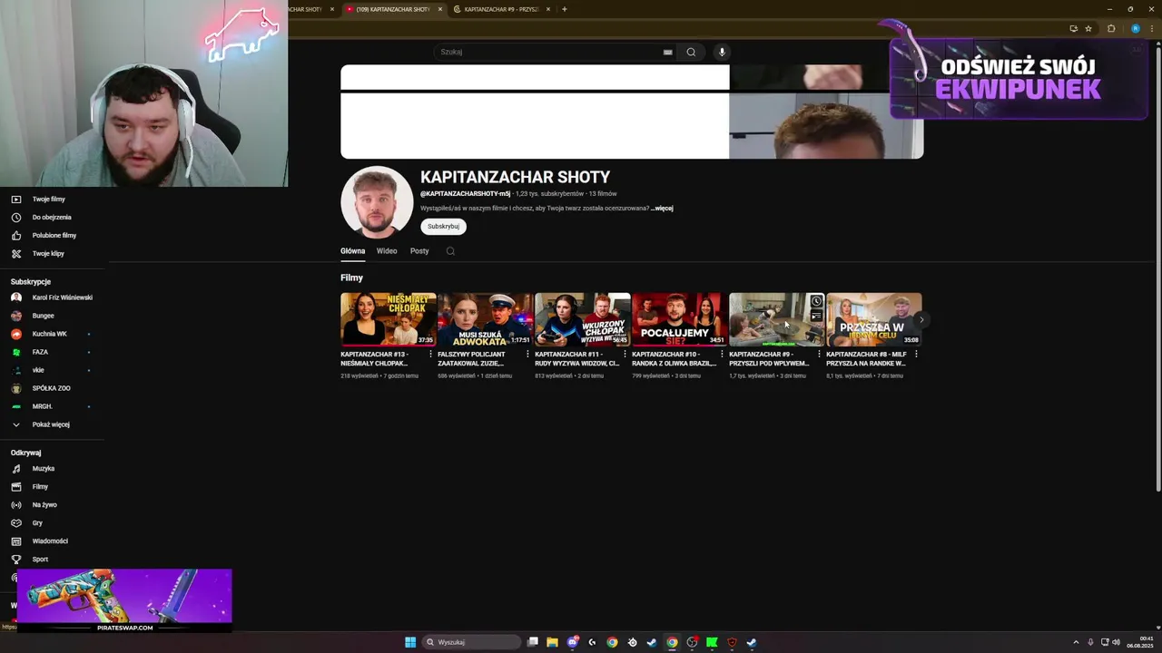The height and width of the screenshot is (653, 1162).
Task: Open thumbnail Wkurzony Chłopak video
Action: point(583,319)
